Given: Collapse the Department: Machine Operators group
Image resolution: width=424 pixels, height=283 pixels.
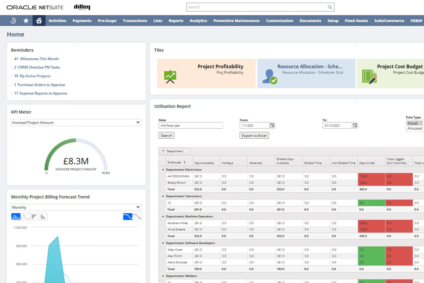Looking at the screenshot, I should 163,217.
